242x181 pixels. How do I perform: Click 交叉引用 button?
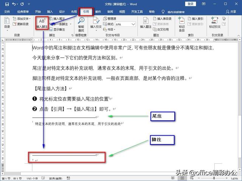point(161,29)
